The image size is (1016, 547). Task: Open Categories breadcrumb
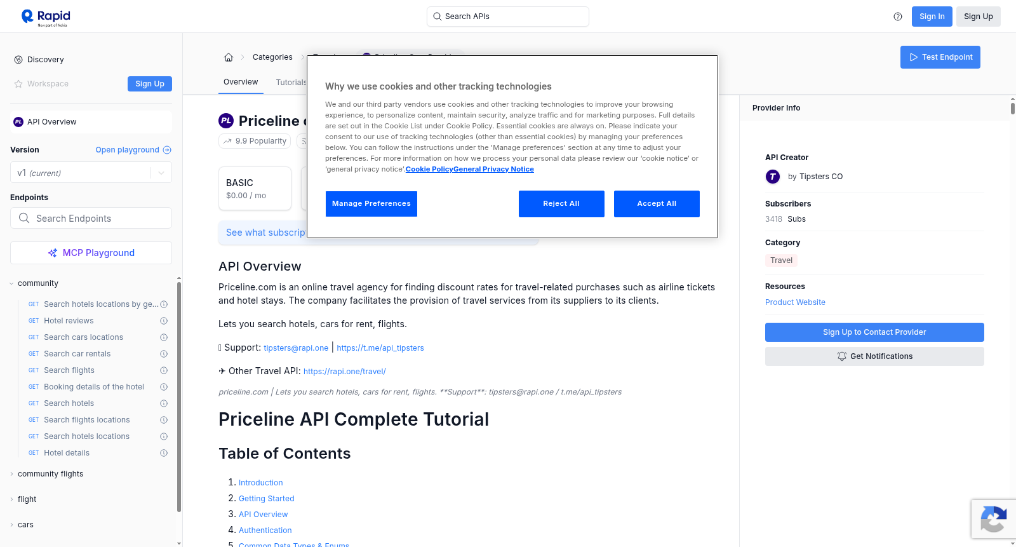272,57
